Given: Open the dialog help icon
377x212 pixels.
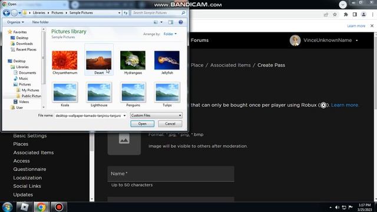Looking at the screenshot, I should pos(181,22).
